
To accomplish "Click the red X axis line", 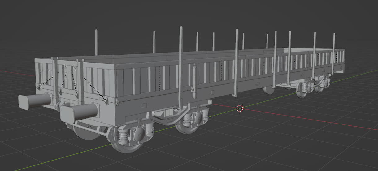I will pos(310,120).
